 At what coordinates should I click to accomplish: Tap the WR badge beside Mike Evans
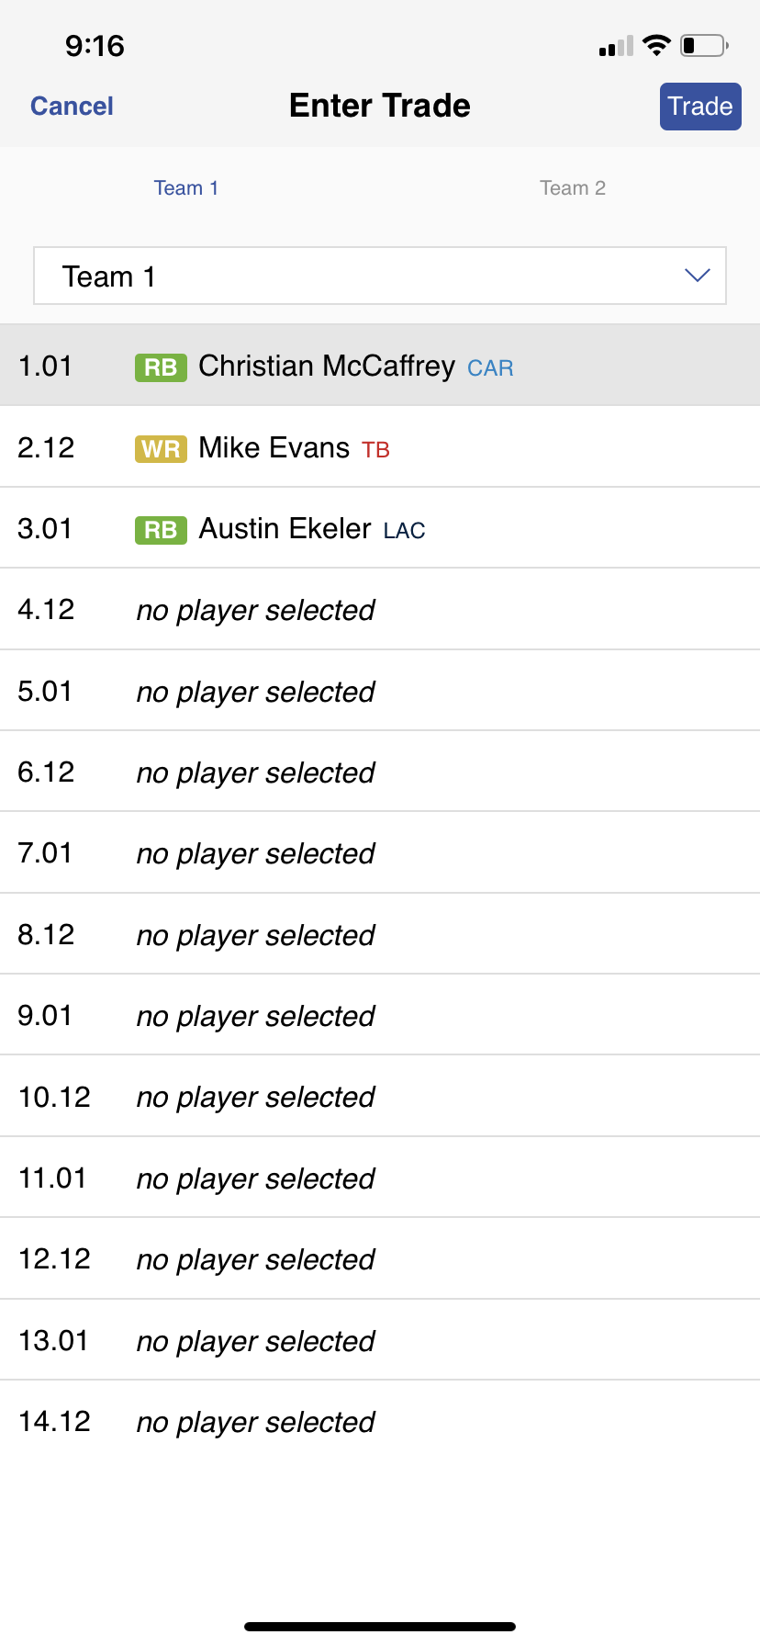161,449
